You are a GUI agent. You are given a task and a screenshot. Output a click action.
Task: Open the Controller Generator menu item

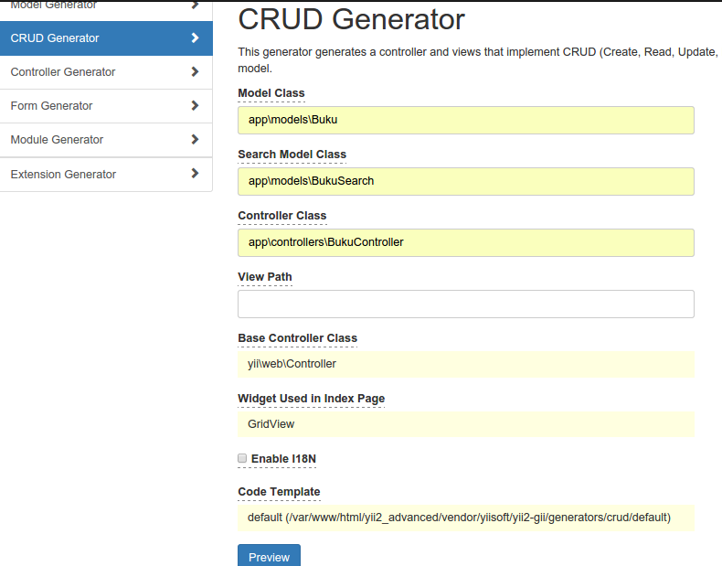point(106,72)
